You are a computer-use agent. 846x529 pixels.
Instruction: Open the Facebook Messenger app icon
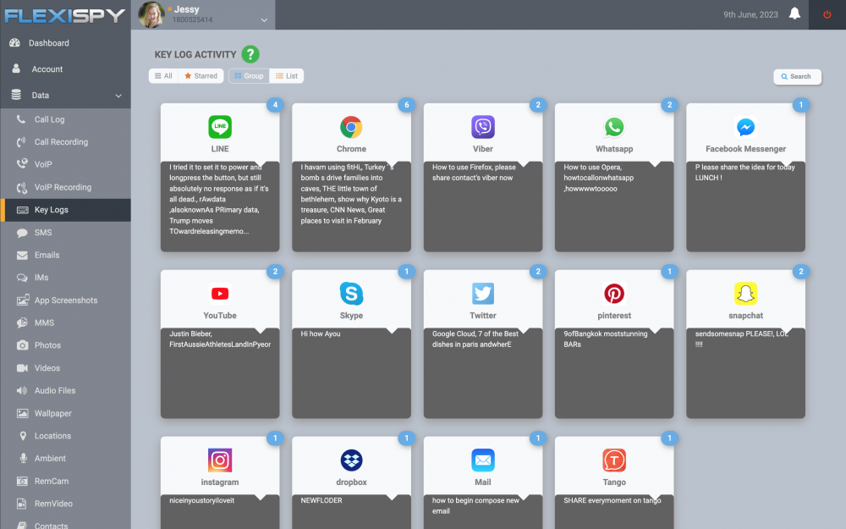745,127
